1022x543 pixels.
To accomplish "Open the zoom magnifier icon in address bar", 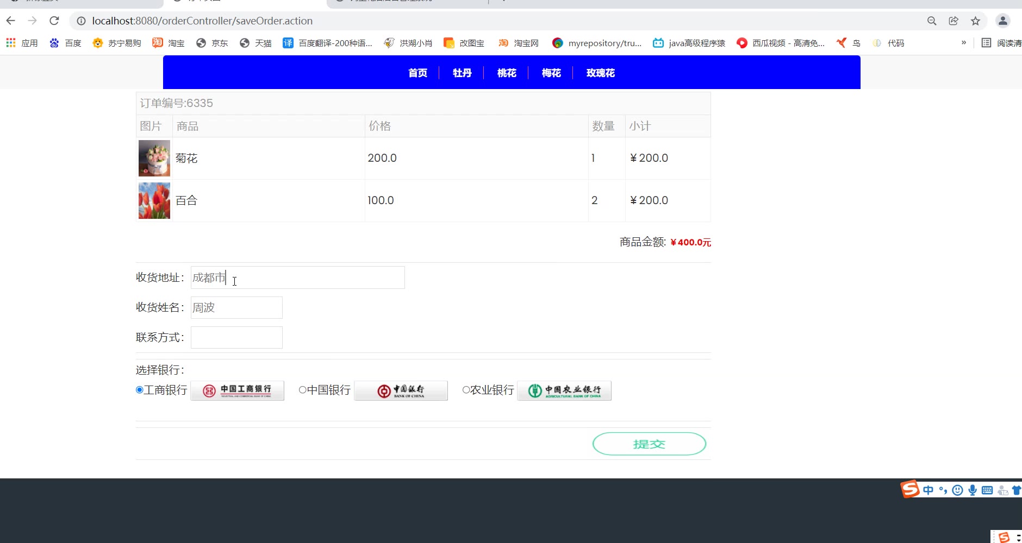I will tap(932, 21).
